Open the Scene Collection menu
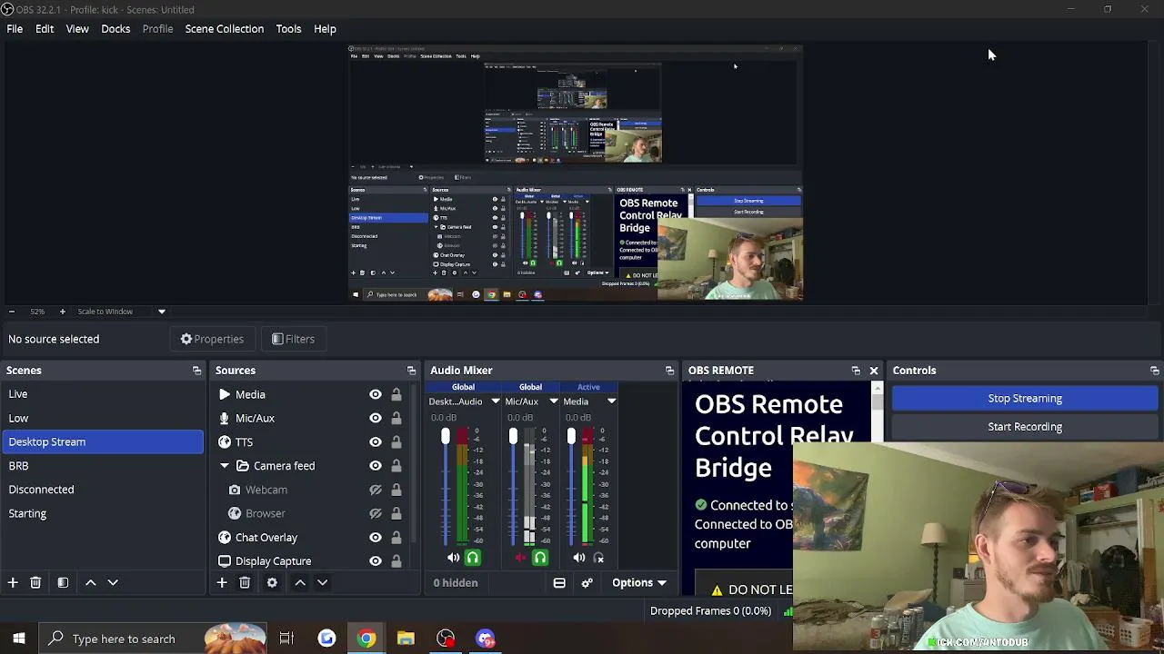The image size is (1164, 654). click(225, 29)
